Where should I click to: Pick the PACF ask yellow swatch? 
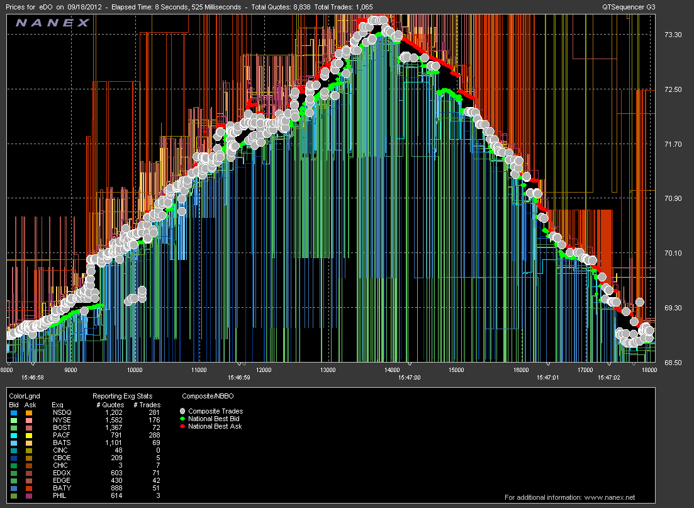pos(29,436)
